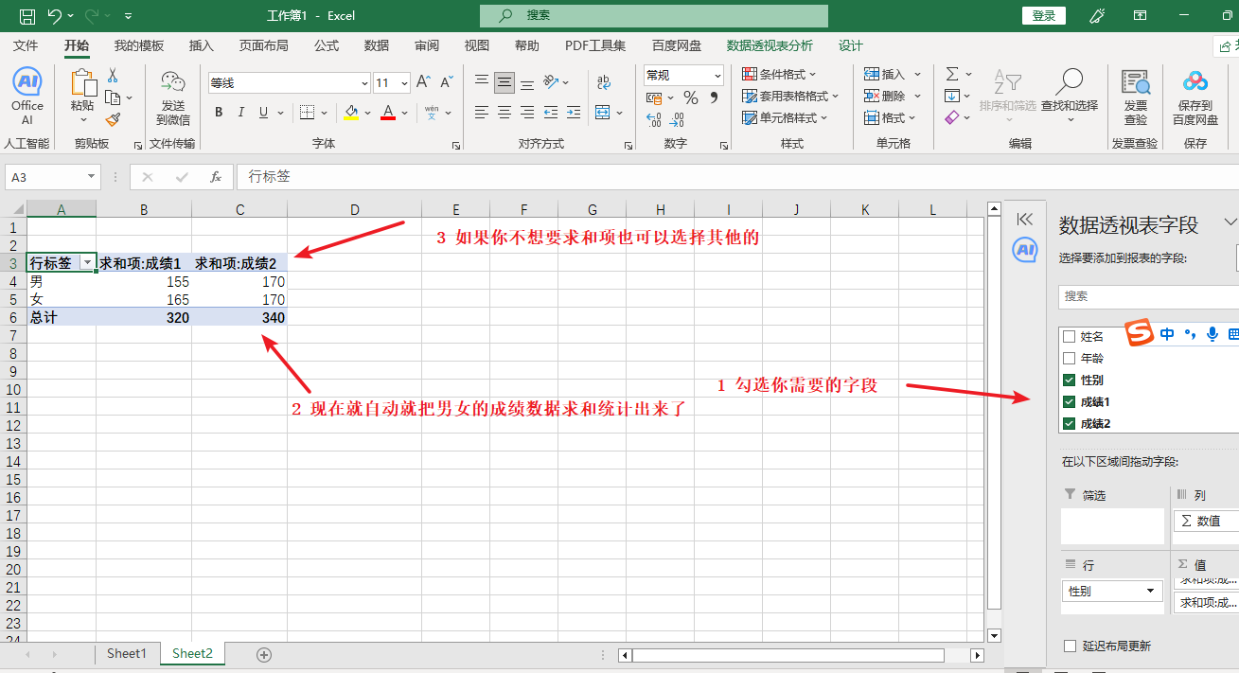Image resolution: width=1239 pixels, height=673 pixels.
Task: Open the 常规 number format dropdown
Action: [x=717, y=75]
